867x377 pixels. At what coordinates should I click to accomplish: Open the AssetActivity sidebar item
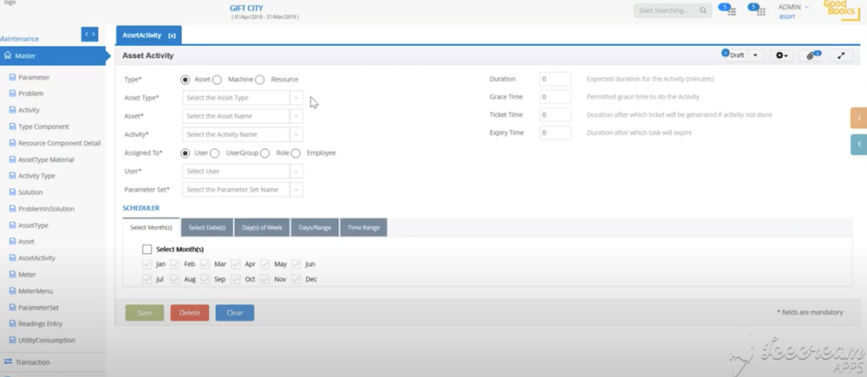36,258
